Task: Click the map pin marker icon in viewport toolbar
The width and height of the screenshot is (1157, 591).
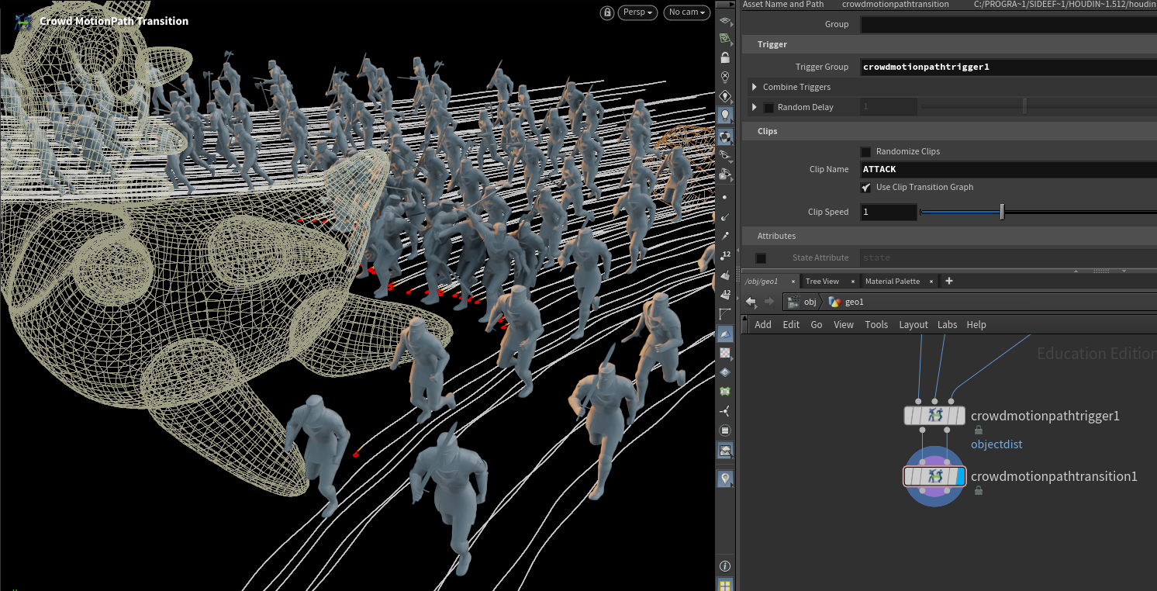Action: [725, 479]
